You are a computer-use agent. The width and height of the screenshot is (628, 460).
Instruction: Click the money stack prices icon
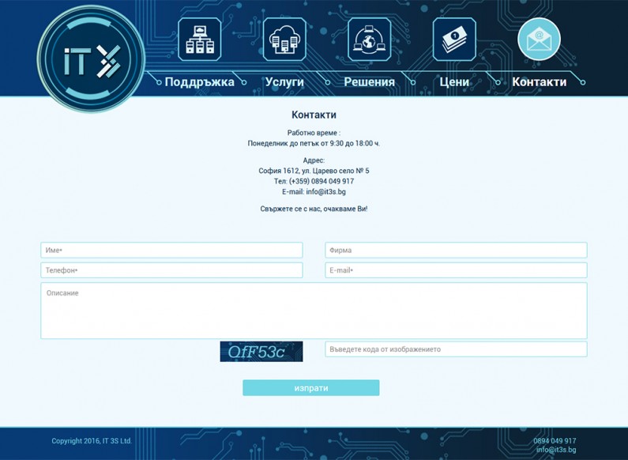pyautogui.click(x=454, y=40)
